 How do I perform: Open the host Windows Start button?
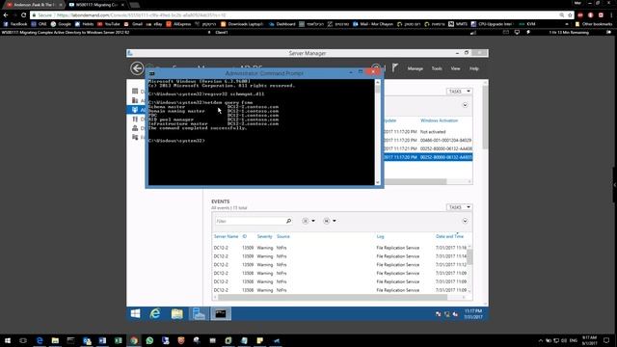coord(8,340)
